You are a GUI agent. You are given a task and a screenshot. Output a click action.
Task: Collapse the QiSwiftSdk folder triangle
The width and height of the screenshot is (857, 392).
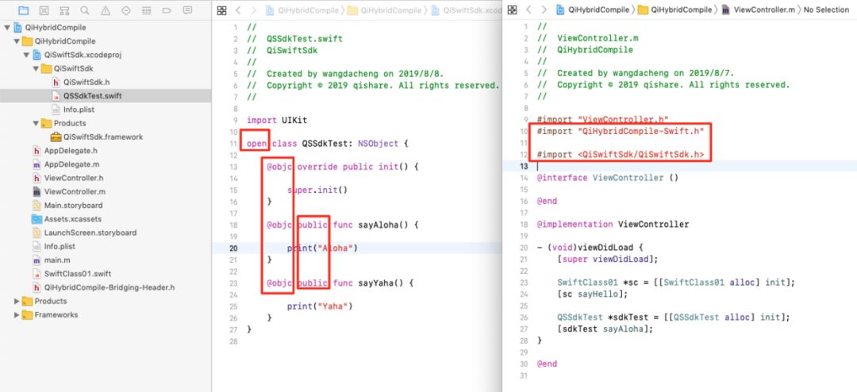(36, 68)
